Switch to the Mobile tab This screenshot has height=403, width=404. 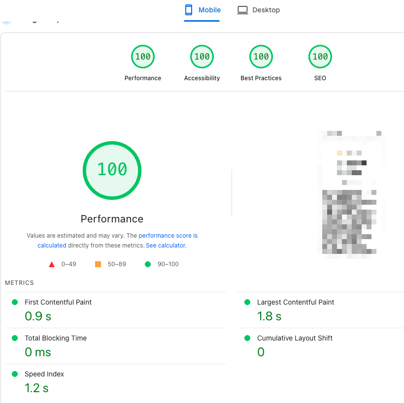pyautogui.click(x=202, y=10)
